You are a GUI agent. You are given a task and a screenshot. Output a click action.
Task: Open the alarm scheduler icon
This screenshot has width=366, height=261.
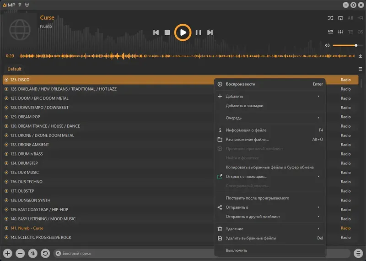click(x=27, y=5)
